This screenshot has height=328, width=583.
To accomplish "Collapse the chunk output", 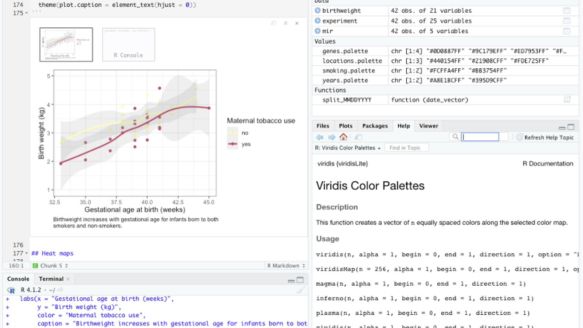I will (286, 23).
